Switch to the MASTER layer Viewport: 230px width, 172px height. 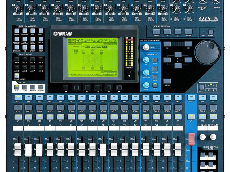point(32,87)
